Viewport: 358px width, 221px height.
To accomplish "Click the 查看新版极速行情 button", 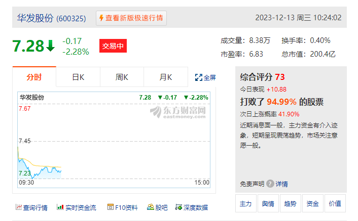I will pos(131,18).
